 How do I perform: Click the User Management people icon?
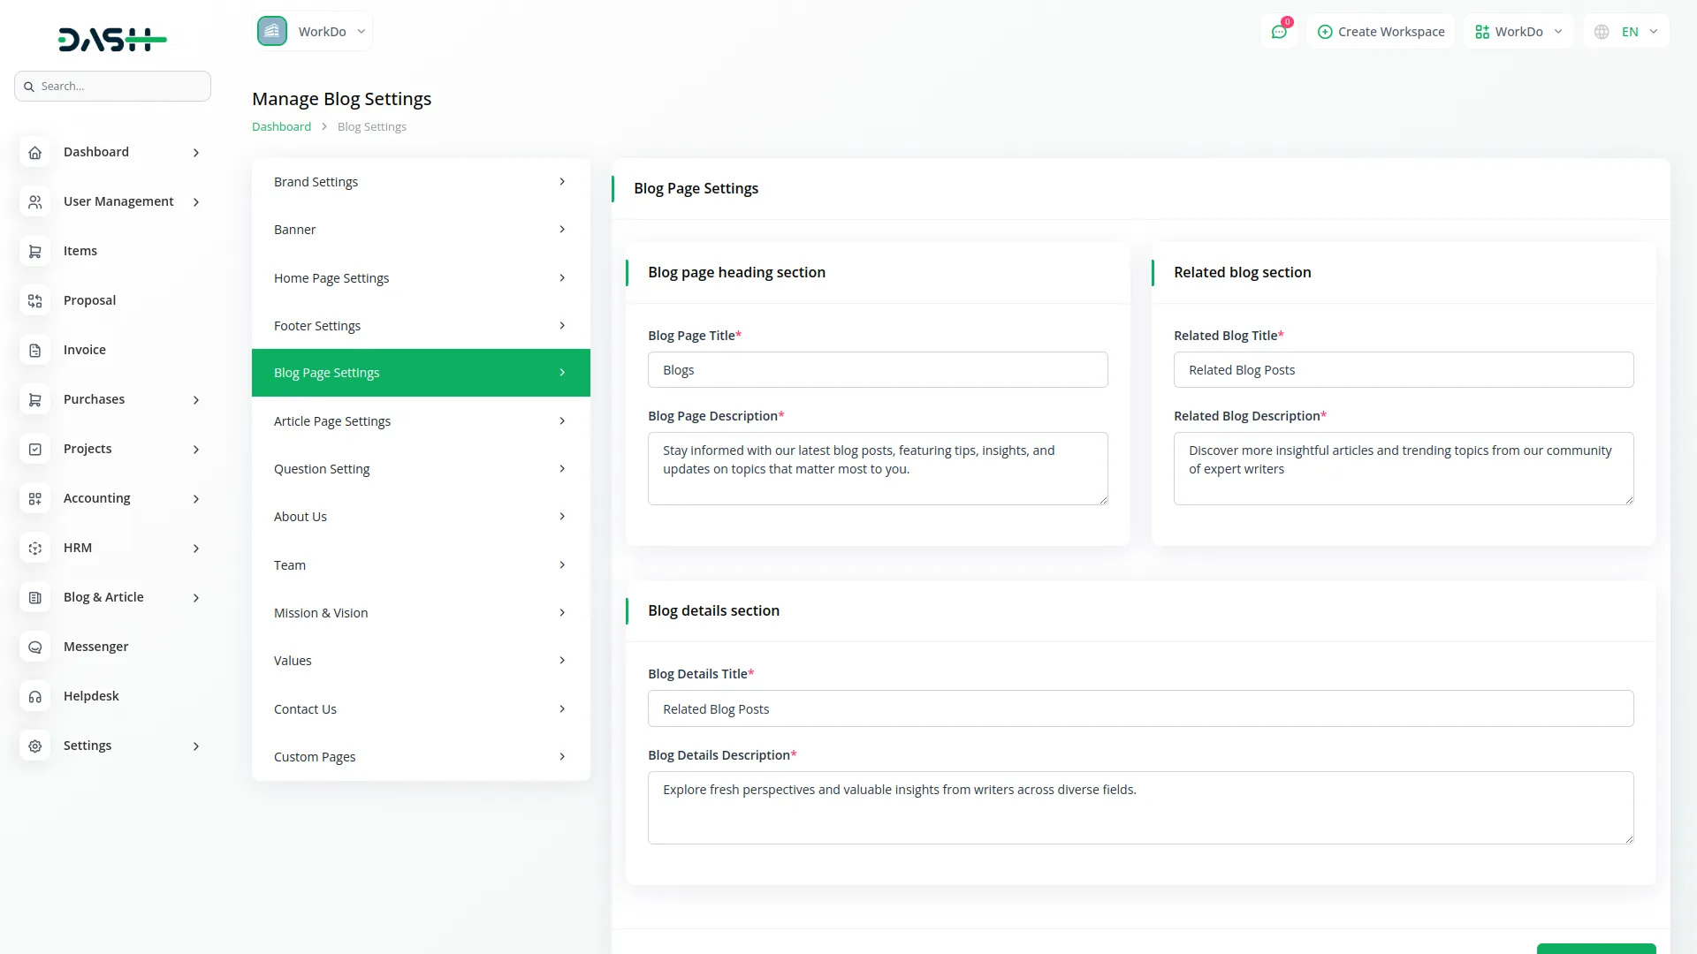pyautogui.click(x=34, y=201)
